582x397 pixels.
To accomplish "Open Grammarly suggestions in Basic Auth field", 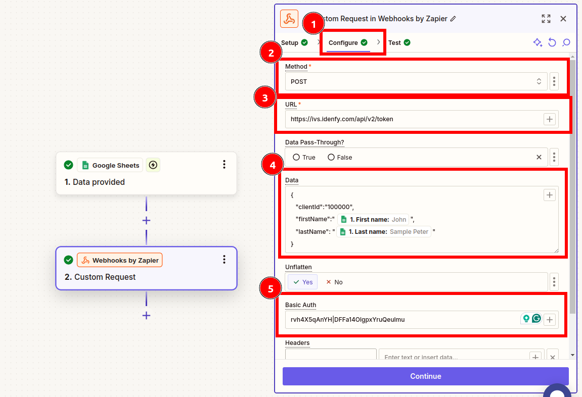I will 536,319.
